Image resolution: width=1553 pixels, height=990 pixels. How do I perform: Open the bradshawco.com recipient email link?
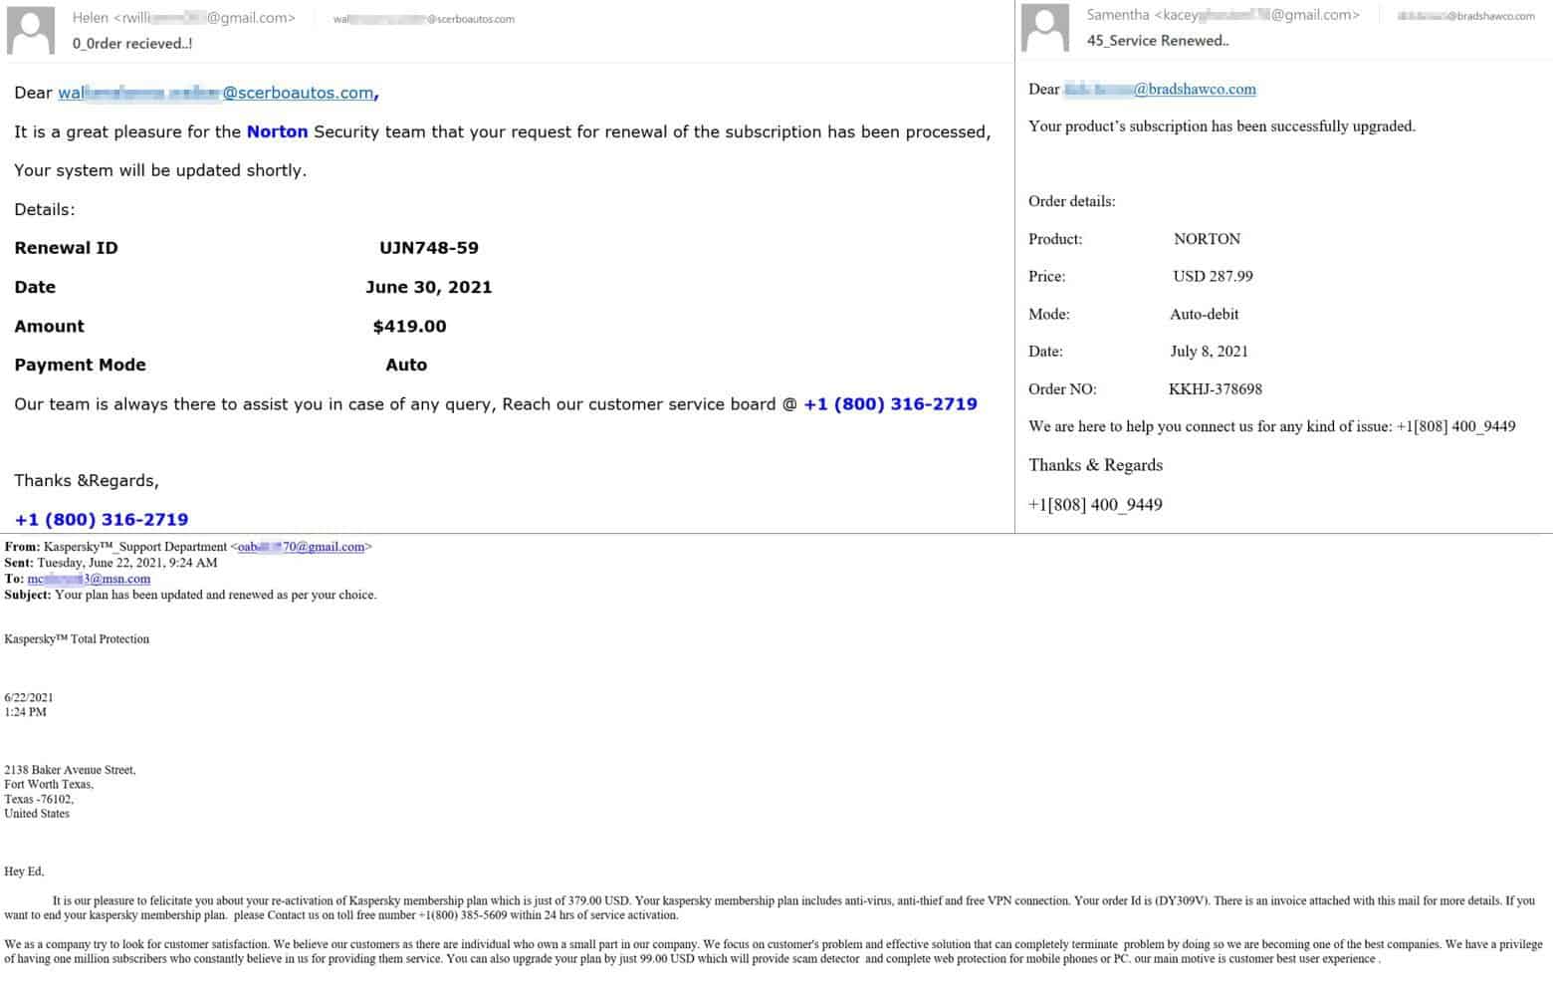(x=1160, y=89)
